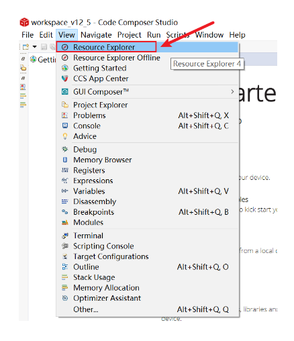Click the Optimizer Assistant icon
Screen dimensions: 294x341
[x=65, y=298]
